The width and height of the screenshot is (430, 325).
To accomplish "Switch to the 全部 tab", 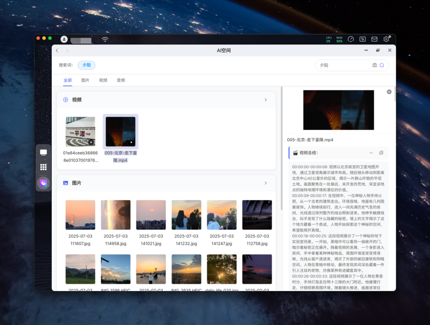I will 68,80.
